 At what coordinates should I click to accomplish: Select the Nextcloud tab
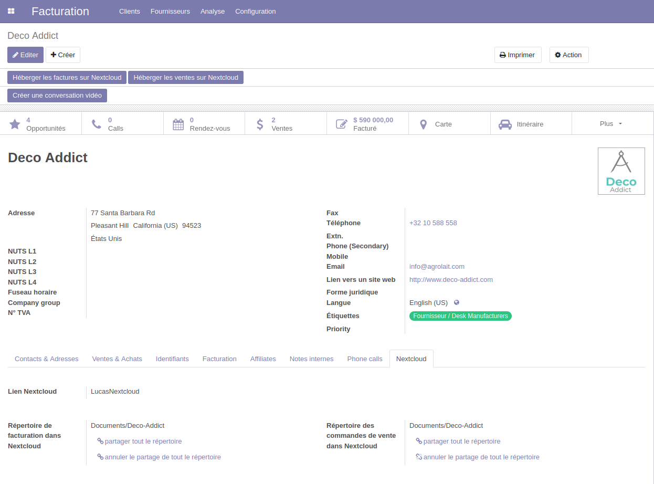(412, 359)
